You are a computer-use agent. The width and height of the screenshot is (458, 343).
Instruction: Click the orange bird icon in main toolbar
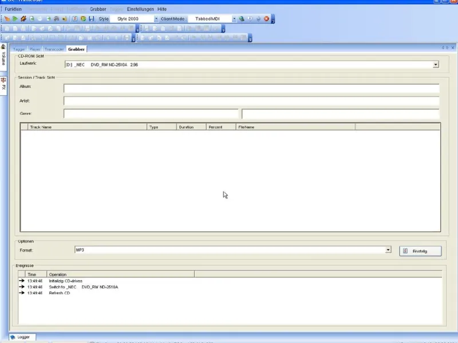click(7, 19)
